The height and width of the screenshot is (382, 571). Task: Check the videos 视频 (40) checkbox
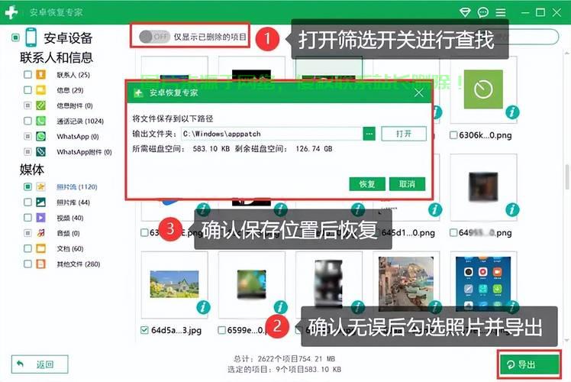[x=27, y=218]
